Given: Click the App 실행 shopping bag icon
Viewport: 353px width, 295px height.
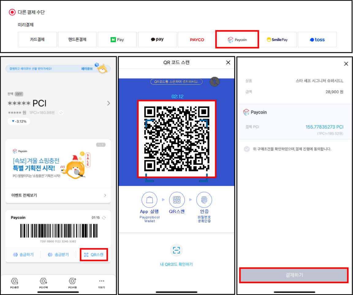Looking at the screenshot, I should click(150, 200).
